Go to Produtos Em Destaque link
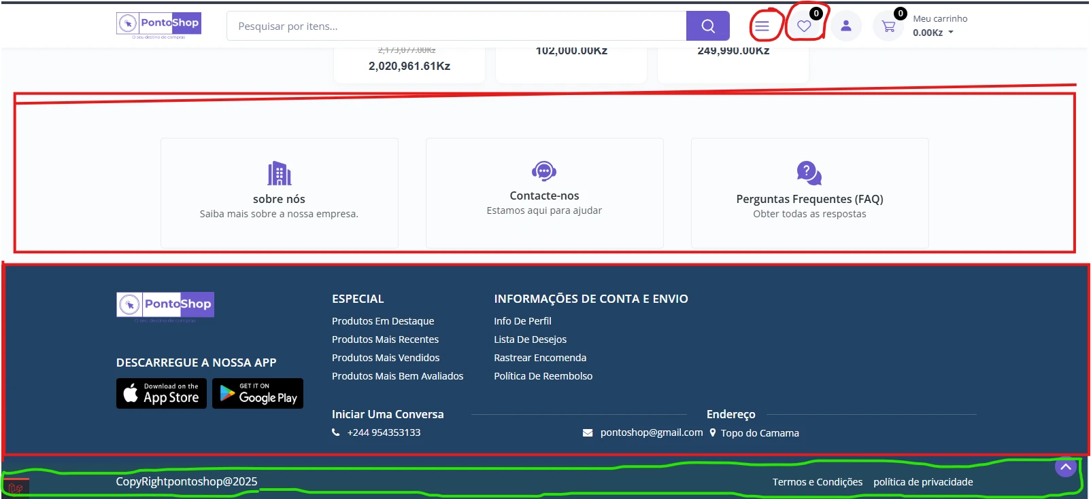Screen dimensions: 1091x499 pyautogui.click(x=383, y=321)
